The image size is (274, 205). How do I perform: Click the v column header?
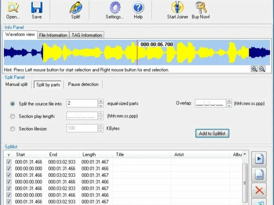[9, 155]
